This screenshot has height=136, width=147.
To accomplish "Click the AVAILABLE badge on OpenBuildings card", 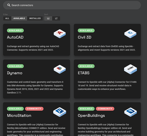I will (86, 109).
